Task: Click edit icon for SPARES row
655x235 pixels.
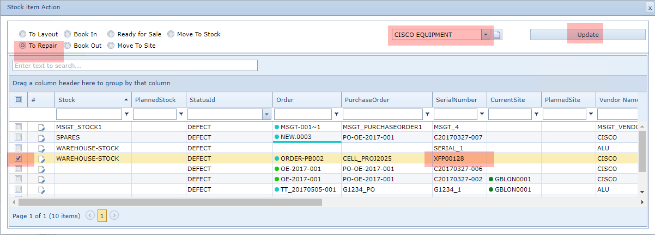Action: tap(42, 137)
